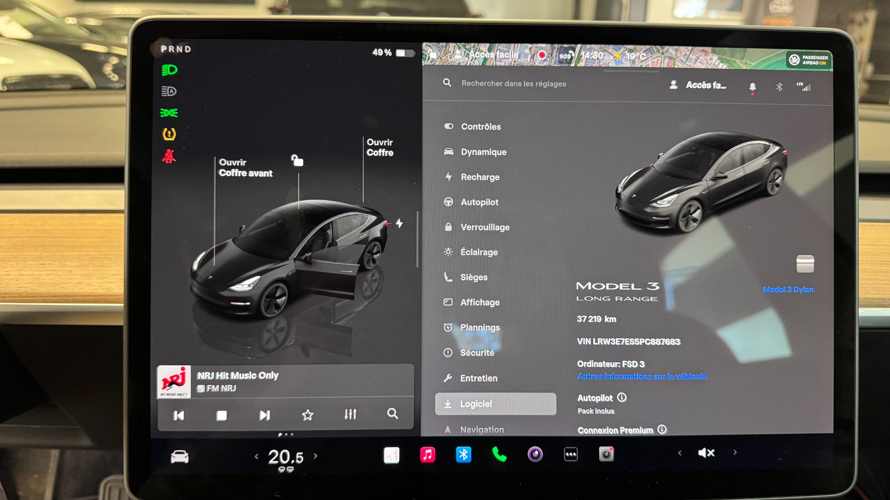
Task: Decrease cabin temperature with left chevron
Action: [256, 456]
